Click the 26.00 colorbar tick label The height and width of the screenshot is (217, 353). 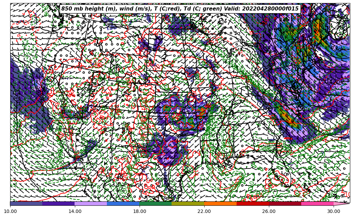(x=269, y=211)
